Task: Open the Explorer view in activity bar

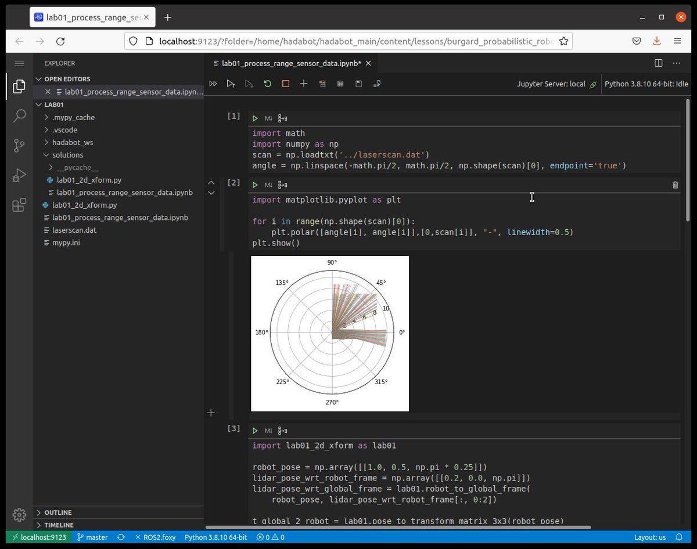Action: coord(19,86)
